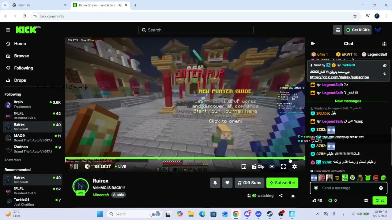Subscribe to Rairex channel
Screen dimensions: 392x220
[x=282, y=183]
